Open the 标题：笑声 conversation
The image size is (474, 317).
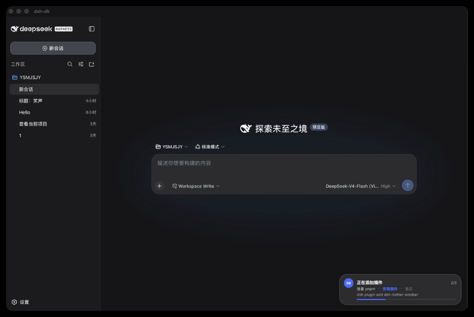(x=55, y=100)
